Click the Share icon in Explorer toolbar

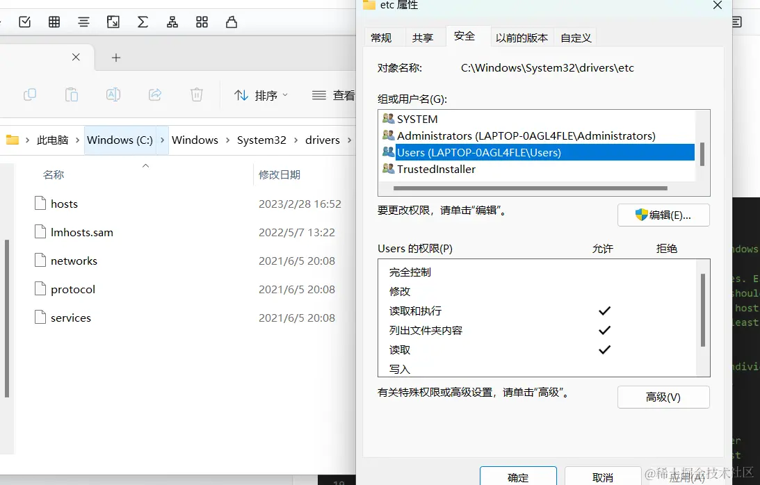155,94
